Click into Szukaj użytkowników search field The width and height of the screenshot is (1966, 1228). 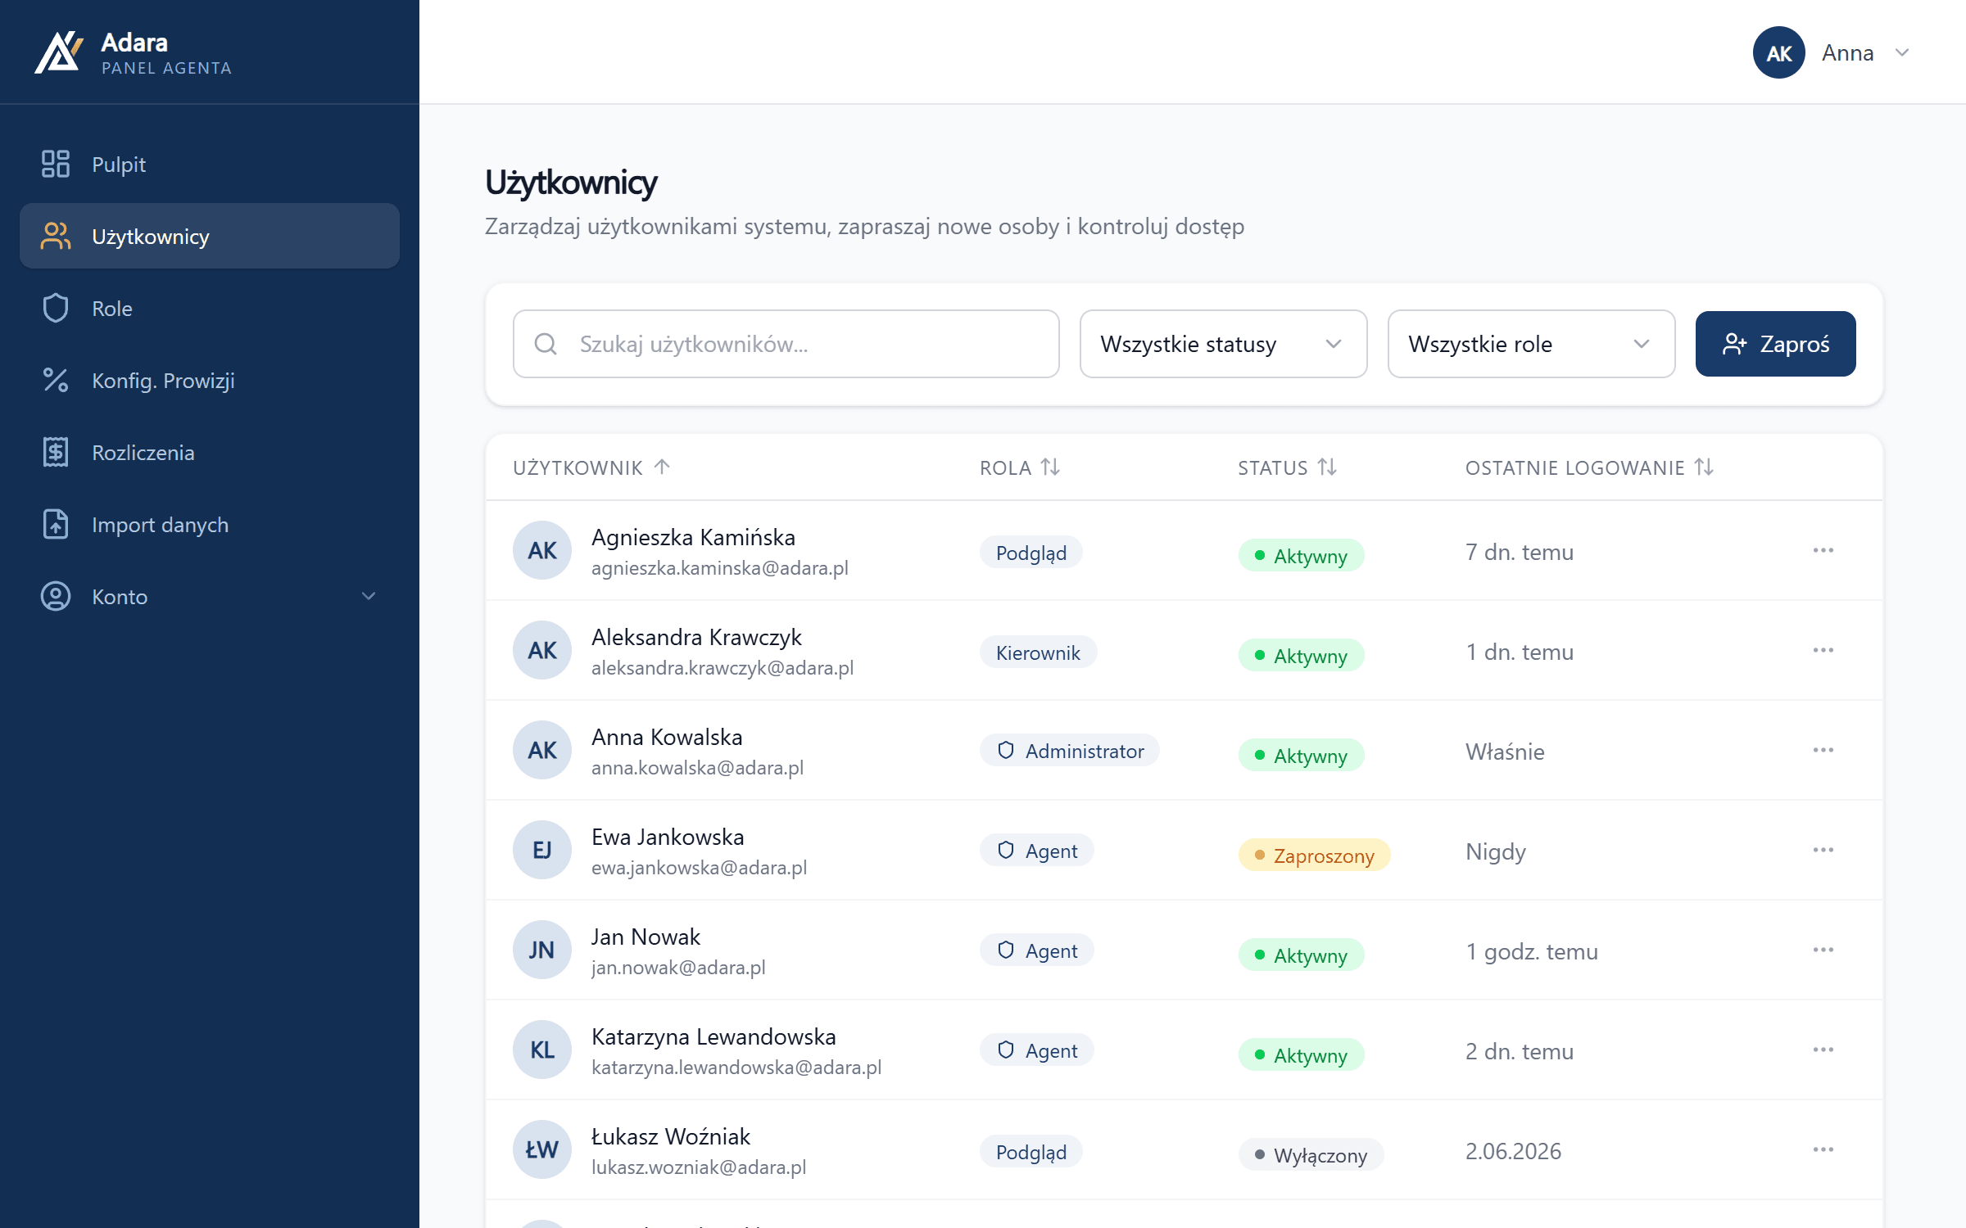point(786,344)
